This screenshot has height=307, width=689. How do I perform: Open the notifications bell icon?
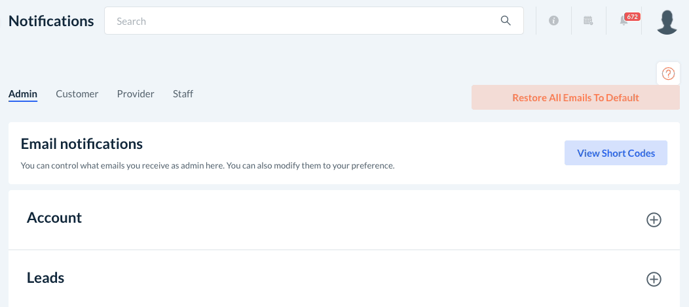coord(624,22)
